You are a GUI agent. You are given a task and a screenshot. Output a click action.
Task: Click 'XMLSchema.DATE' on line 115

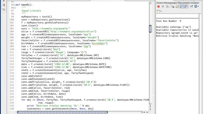(x=95, y=64)
